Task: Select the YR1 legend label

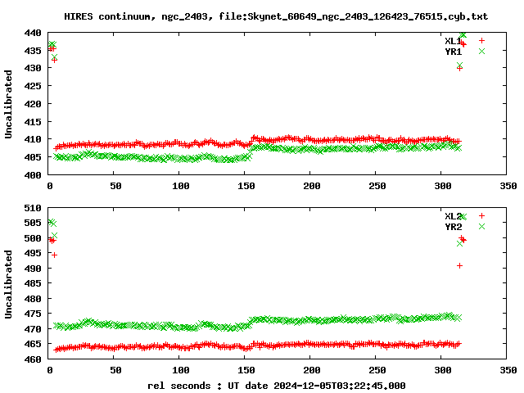Action: pyautogui.click(x=453, y=52)
